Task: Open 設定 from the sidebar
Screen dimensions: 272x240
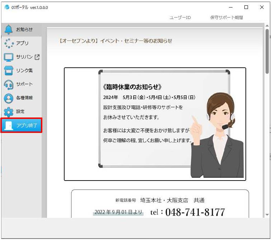Action: click(x=20, y=111)
